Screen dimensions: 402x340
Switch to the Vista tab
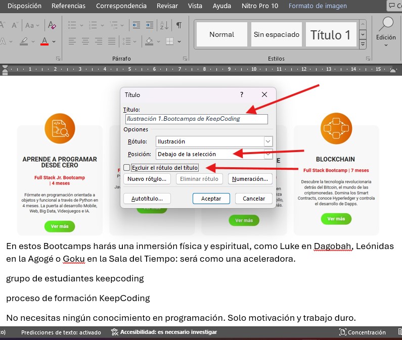(195, 6)
